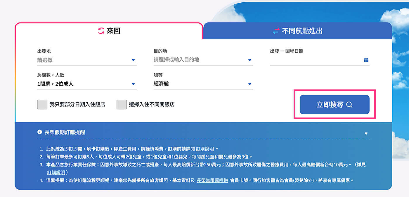
Task: Follow the 長榮無限萬哩遊 link
Action: coord(212,180)
